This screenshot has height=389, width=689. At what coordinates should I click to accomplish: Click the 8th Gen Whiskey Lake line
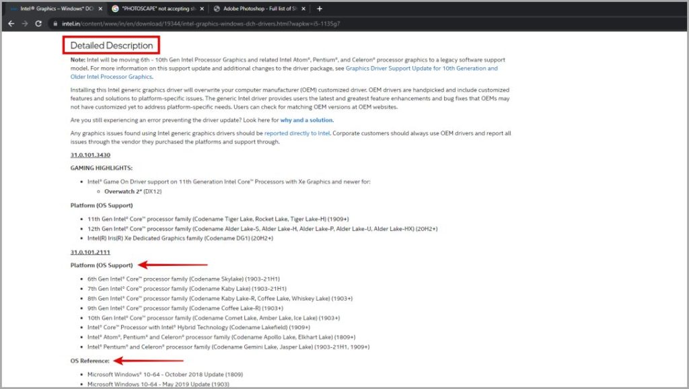[220, 298]
